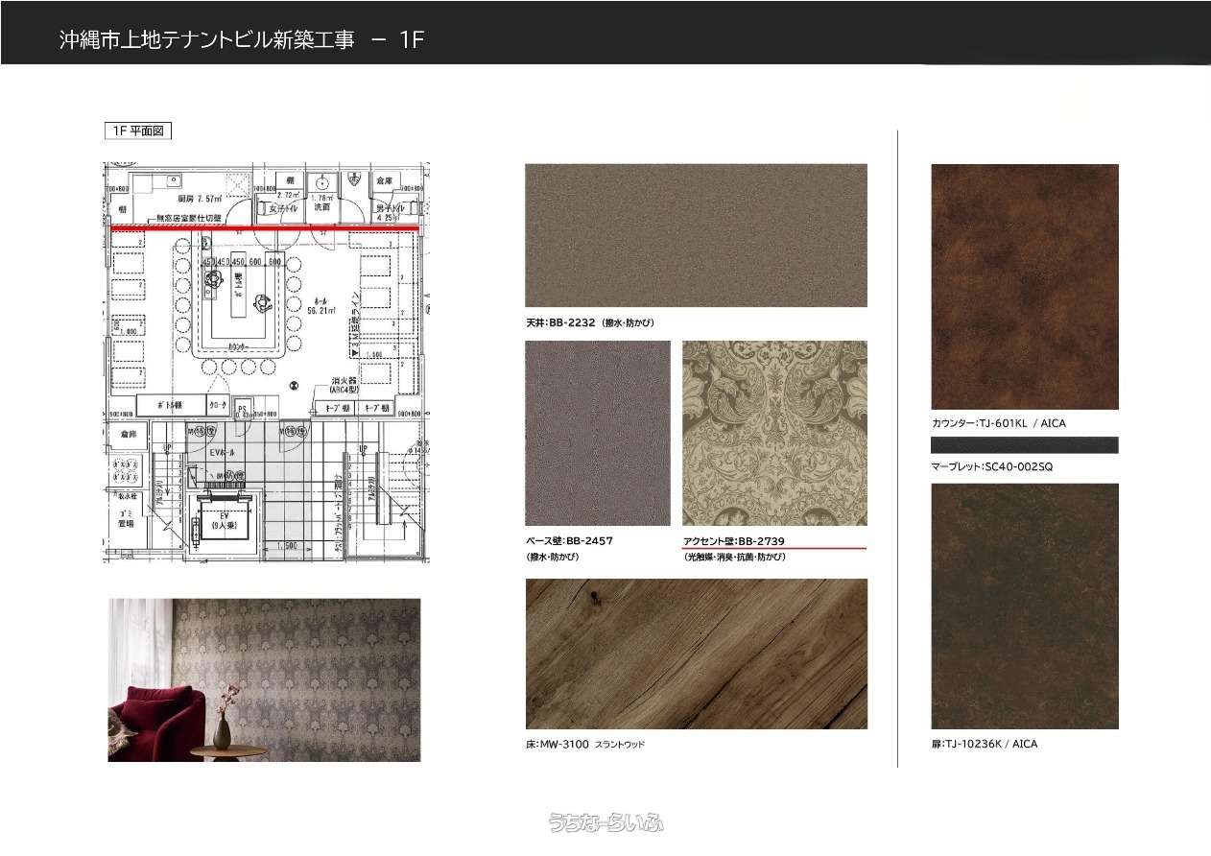
Task: Click the うちなーらいふ logo at bottom
Action: (605, 822)
